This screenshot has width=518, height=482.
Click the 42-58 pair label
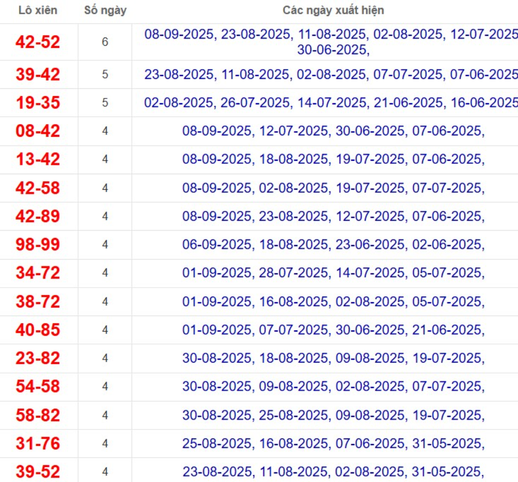[38, 188]
